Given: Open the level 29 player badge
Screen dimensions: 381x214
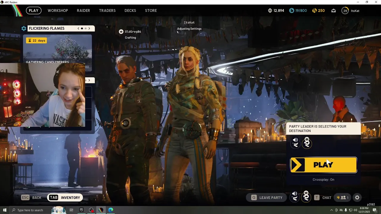Looking at the screenshot, I should point(345,11).
